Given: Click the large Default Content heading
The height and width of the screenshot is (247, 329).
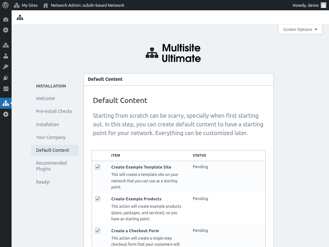Looking at the screenshot, I should coord(120,100).
